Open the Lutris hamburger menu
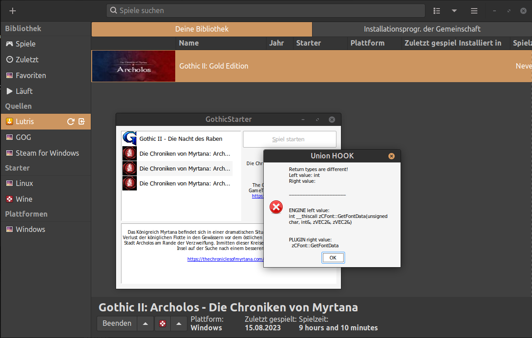 (474, 11)
